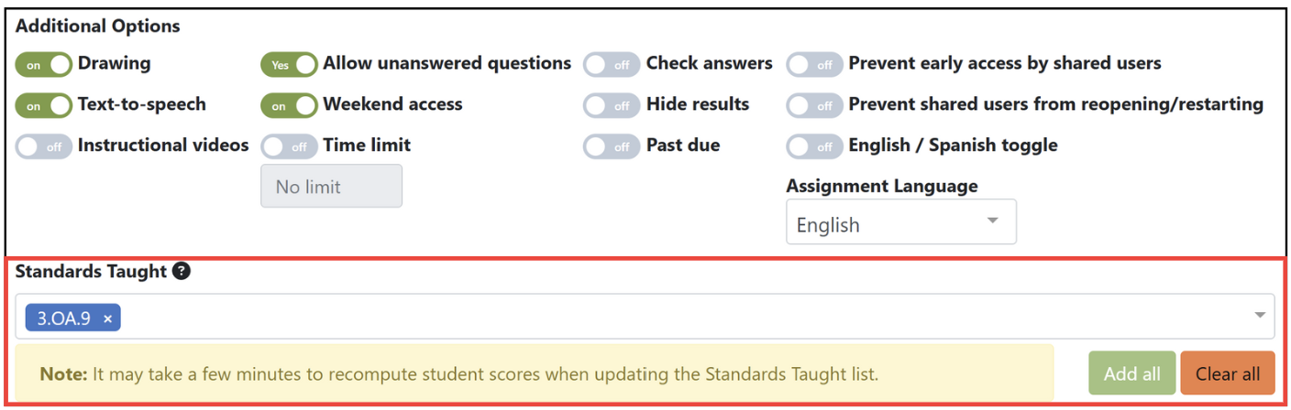This screenshot has width=1291, height=410.
Task: Disable the Text-to-speech switch
Action: [43, 106]
